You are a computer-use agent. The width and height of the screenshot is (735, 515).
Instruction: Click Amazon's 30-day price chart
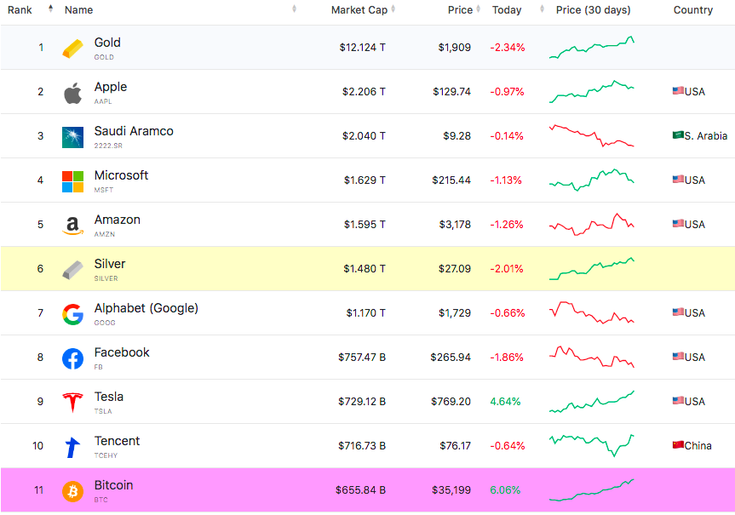click(x=592, y=225)
